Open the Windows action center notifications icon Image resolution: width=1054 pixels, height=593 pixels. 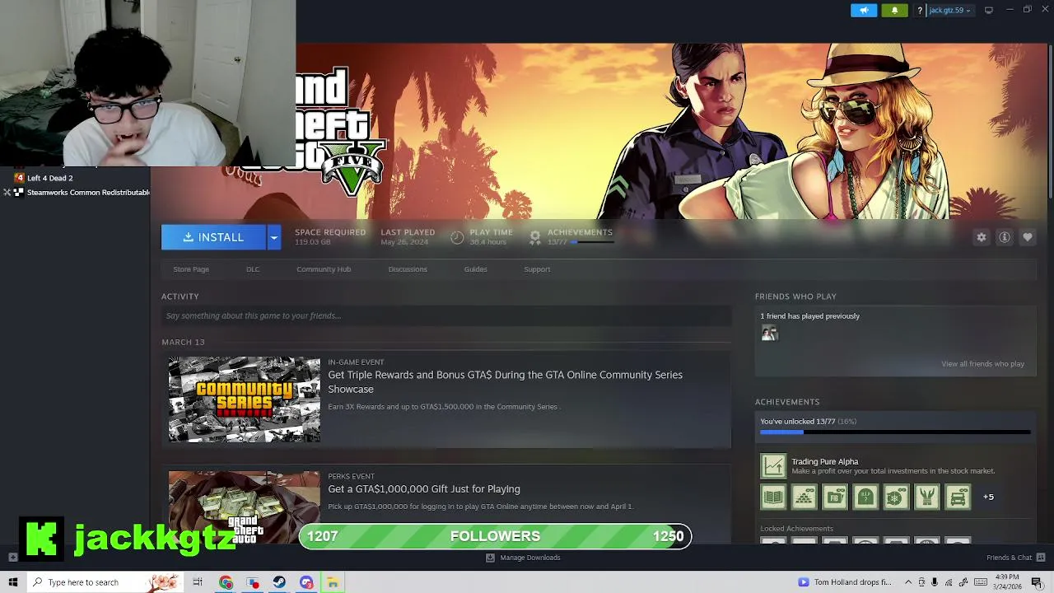pos(1038,582)
